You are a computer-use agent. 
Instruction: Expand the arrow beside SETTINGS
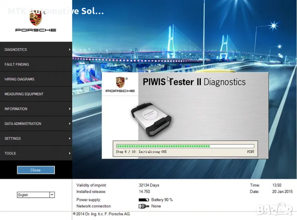[70, 138]
